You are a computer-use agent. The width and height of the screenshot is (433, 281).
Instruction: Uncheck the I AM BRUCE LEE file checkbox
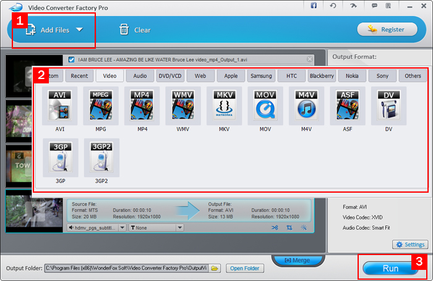71,59
